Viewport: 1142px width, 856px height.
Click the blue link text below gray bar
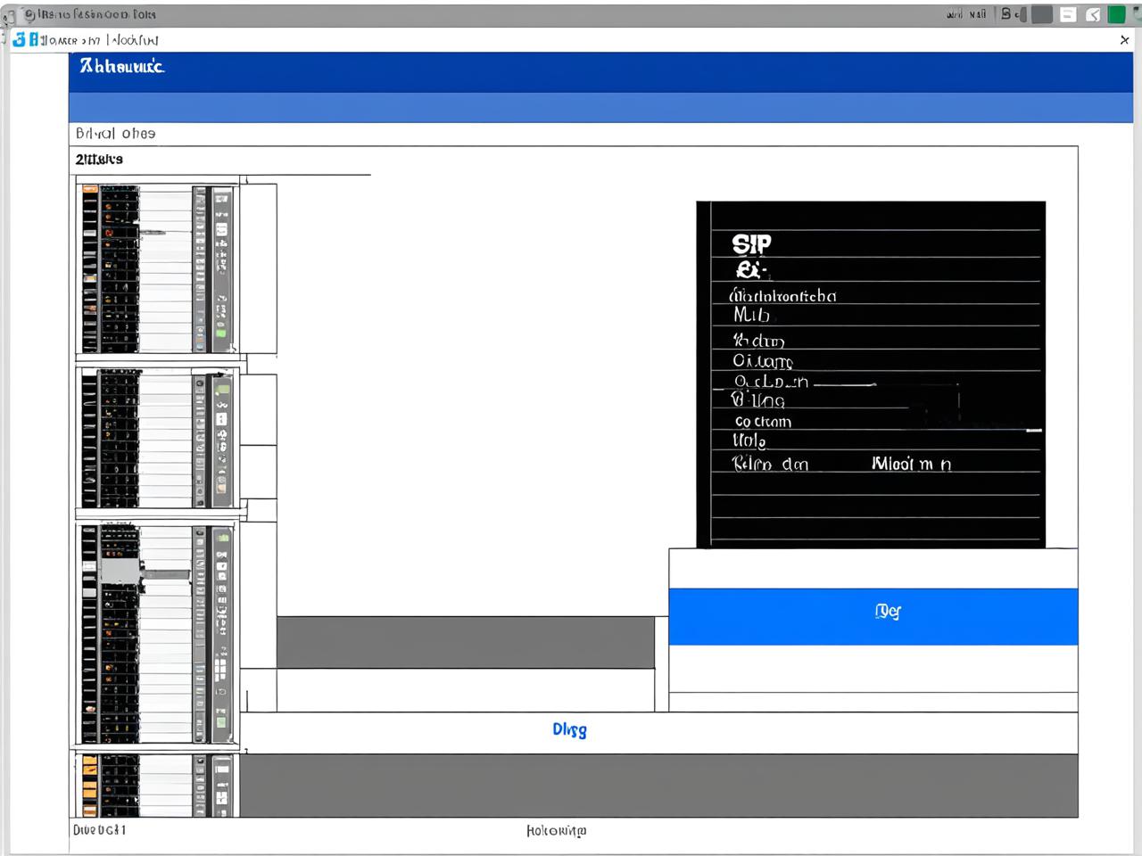click(569, 729)
